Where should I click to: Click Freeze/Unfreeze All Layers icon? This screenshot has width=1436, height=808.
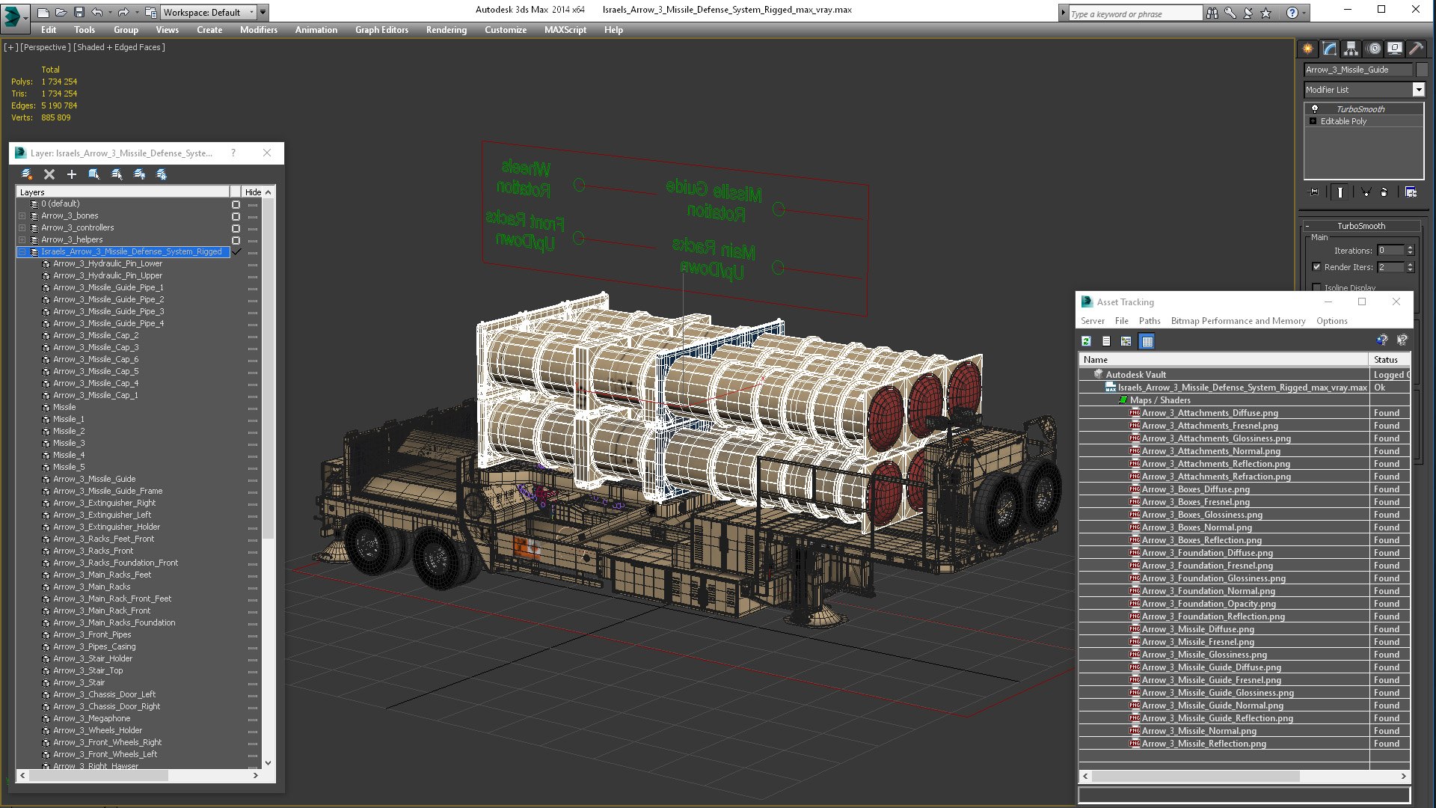[162, 174]
